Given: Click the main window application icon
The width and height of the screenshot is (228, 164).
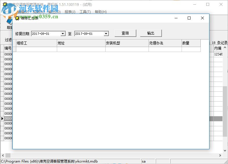Looking at the screenshot, I should point(5,5).
